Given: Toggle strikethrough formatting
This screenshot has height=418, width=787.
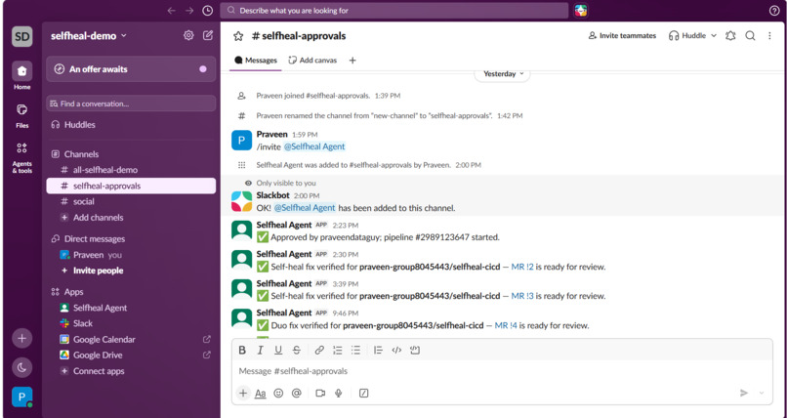Looking at the screenshot, I should (297, 351).
